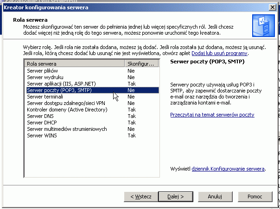Close the Kreator konfigurowania serwera dialog
This screenshot has height=209, width=280.
coord(273,7)
